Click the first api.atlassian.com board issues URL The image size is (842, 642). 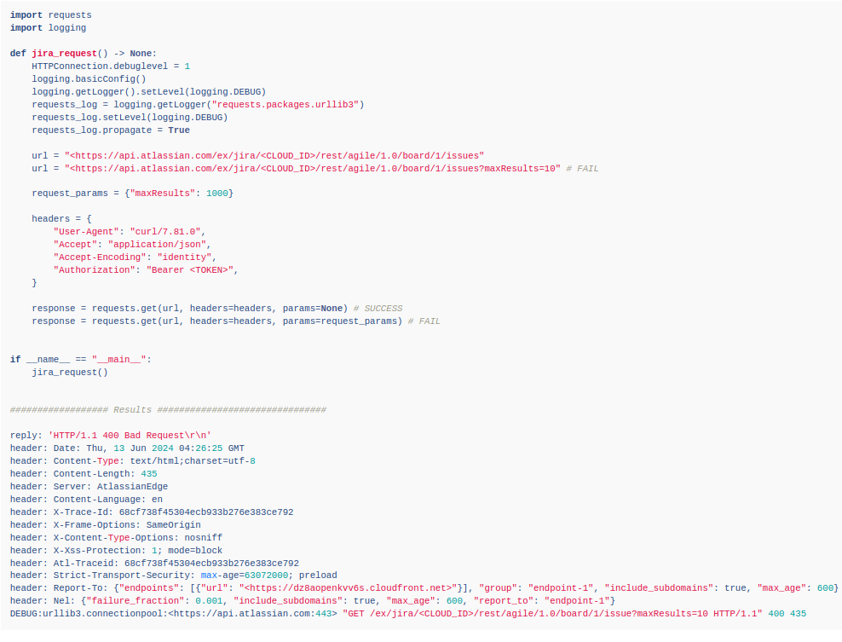click(261, 155)
